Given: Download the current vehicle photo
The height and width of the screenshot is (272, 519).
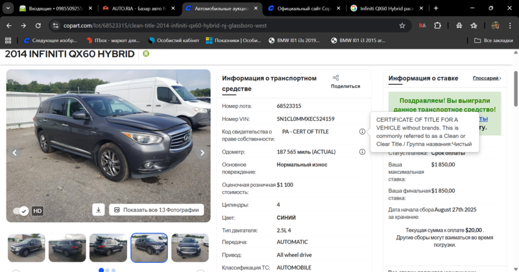Looking at the screenshot, I should (x=99, y=210).
